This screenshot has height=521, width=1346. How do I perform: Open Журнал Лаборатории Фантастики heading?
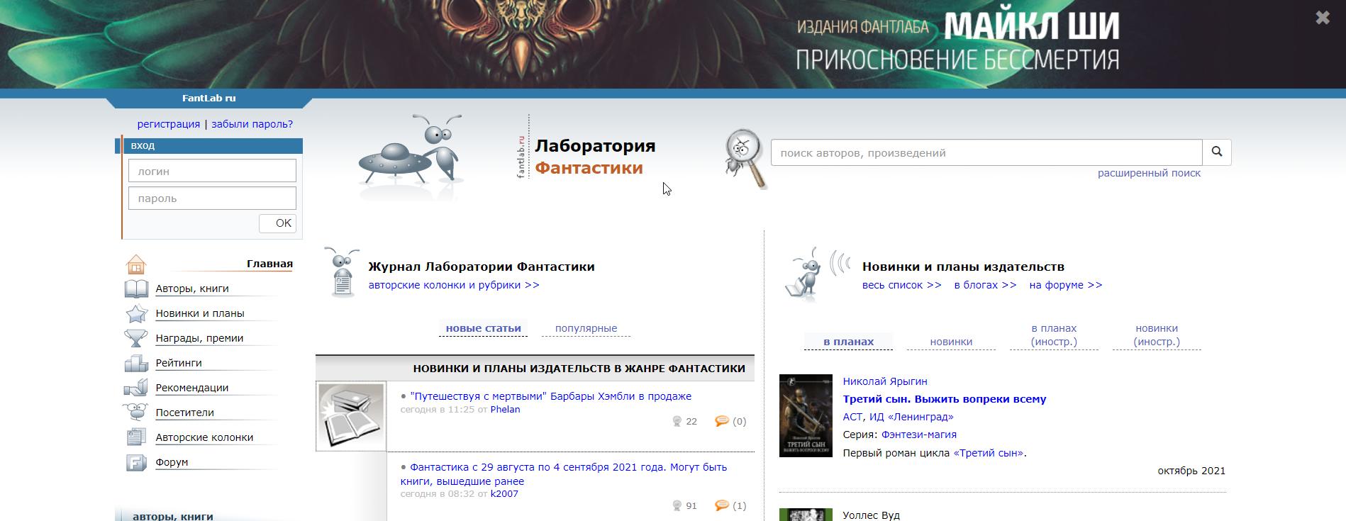click(482, 267)
